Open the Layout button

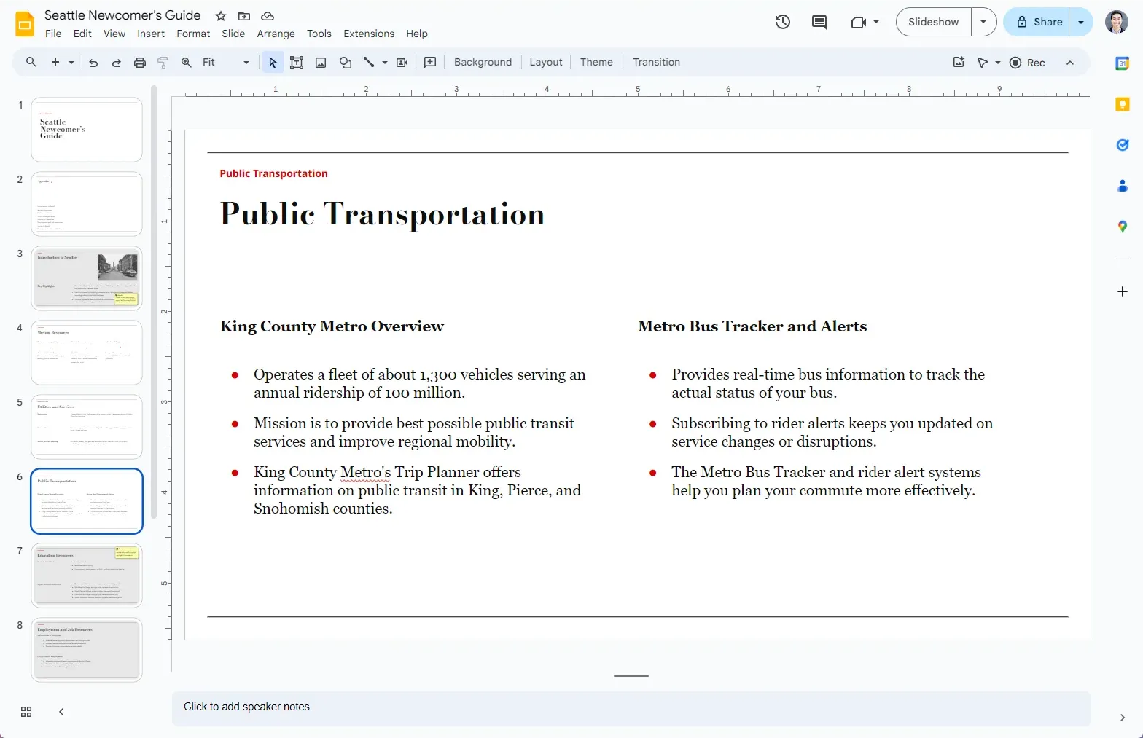[x=546, y=62]
